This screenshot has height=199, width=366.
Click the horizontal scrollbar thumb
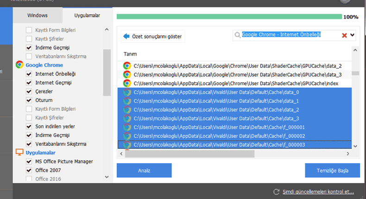coord(189,154)
